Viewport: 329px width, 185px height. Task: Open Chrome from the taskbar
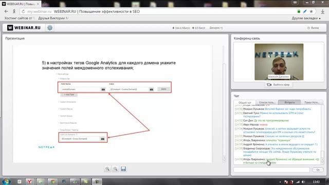pyautogui.click(x=52, y=181)
